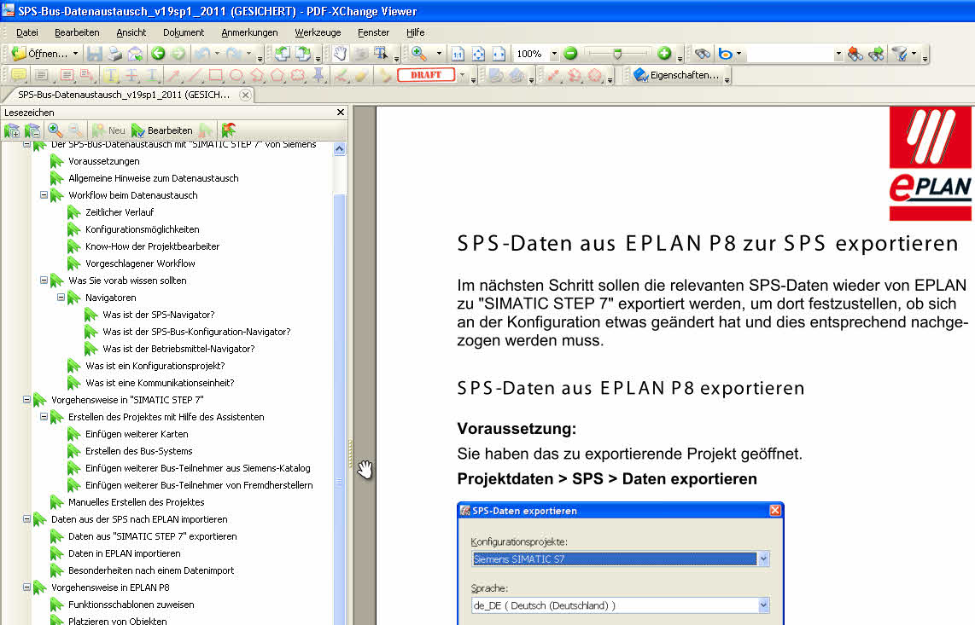Collapse Daten aus der SPS nach EPLAN node
The height and width of the screenshot is (625, 975).
pyautogui.click(x=26, y=519)
